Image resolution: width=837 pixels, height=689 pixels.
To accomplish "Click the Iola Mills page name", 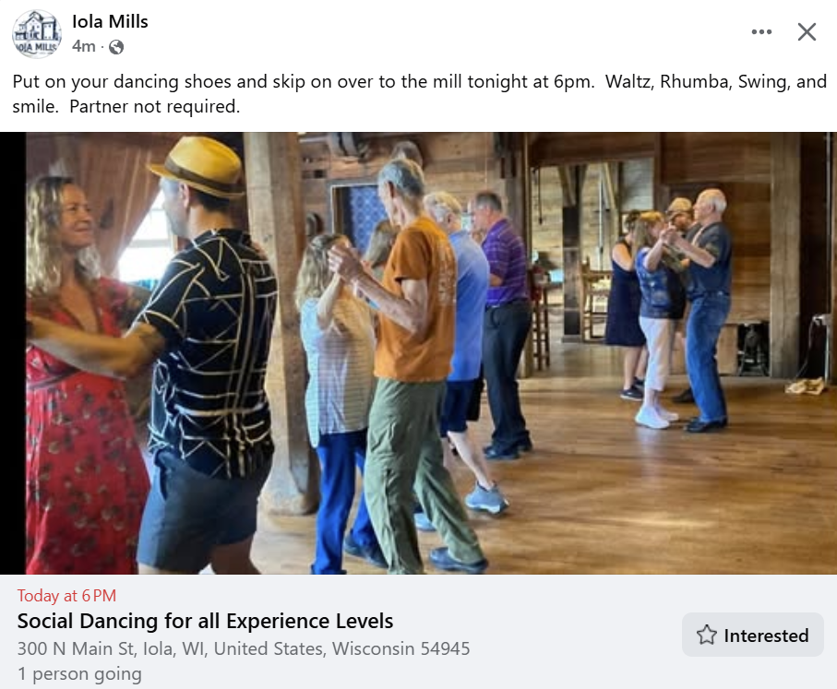I will point(110,21).
